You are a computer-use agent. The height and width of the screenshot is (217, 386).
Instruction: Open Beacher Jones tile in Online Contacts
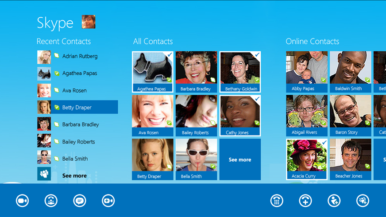tap(351, 159)
